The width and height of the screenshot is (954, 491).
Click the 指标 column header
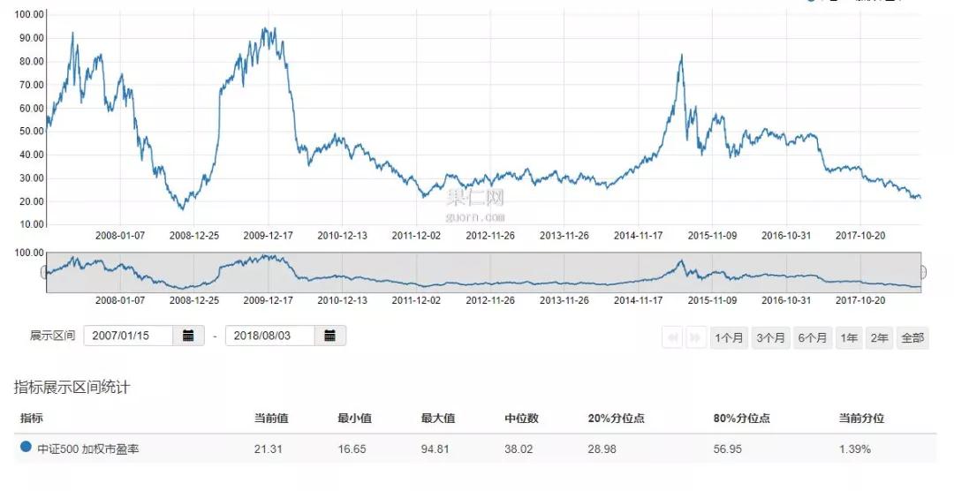click(32, 418)
